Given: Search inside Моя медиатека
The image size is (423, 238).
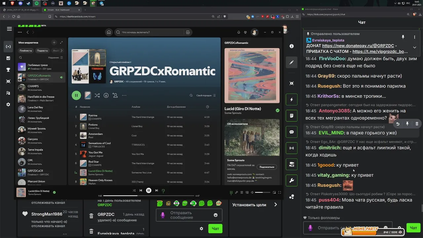Looking at the screenshot, I should click(20, 58).
